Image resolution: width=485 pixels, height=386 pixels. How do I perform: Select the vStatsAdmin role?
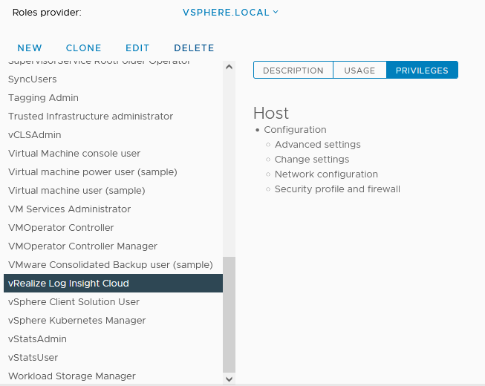[x=113, y=338]
